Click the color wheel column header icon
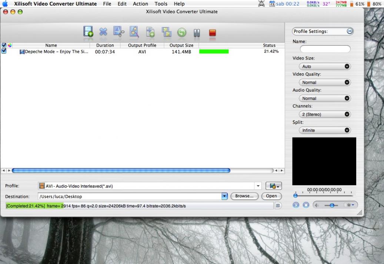 (10, 45)
